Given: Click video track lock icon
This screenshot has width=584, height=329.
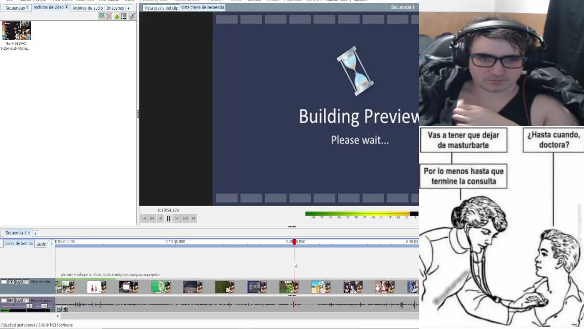Looking at the screenshot, I should pyautogui.click(x=26, y=282).
